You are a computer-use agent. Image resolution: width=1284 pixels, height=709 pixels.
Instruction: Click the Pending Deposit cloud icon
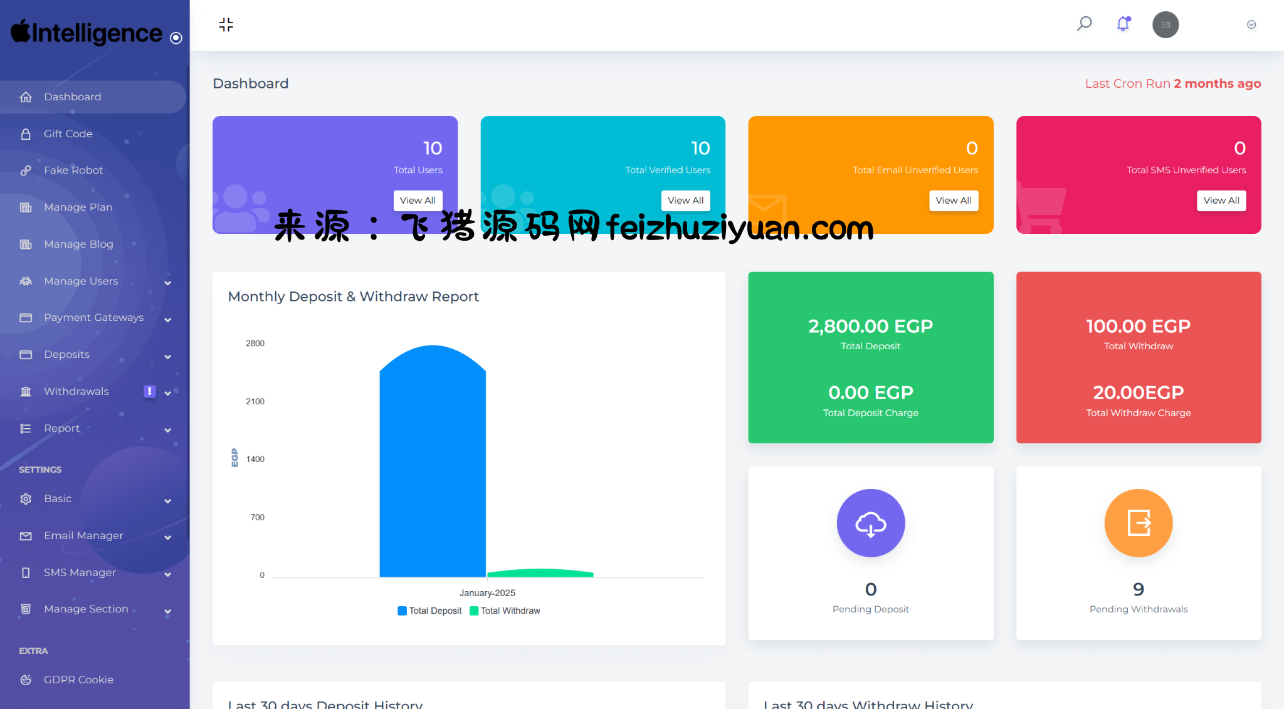[870, 523]
